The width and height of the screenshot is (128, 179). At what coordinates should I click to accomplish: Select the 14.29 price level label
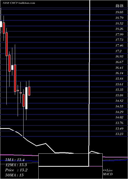119,112
